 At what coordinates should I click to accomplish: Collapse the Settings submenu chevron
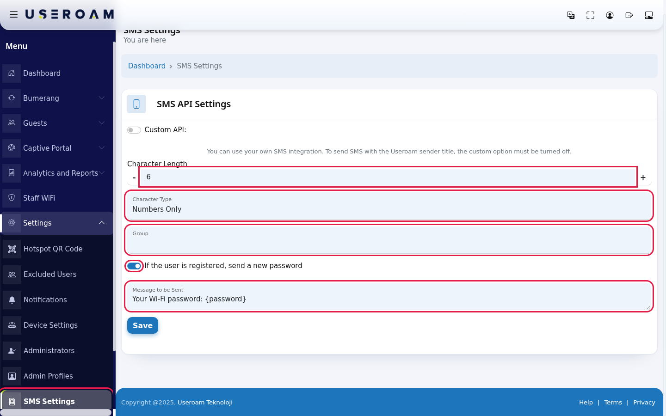pos(102,223)
